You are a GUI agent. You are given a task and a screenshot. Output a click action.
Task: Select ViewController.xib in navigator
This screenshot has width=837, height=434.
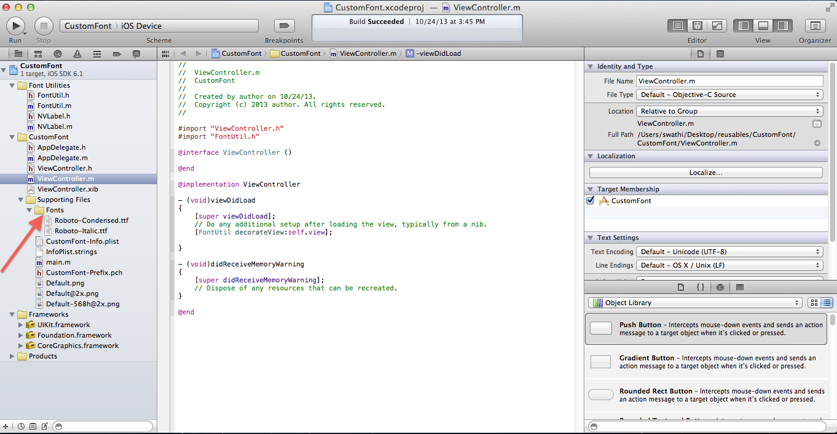(x=68, y=189)
